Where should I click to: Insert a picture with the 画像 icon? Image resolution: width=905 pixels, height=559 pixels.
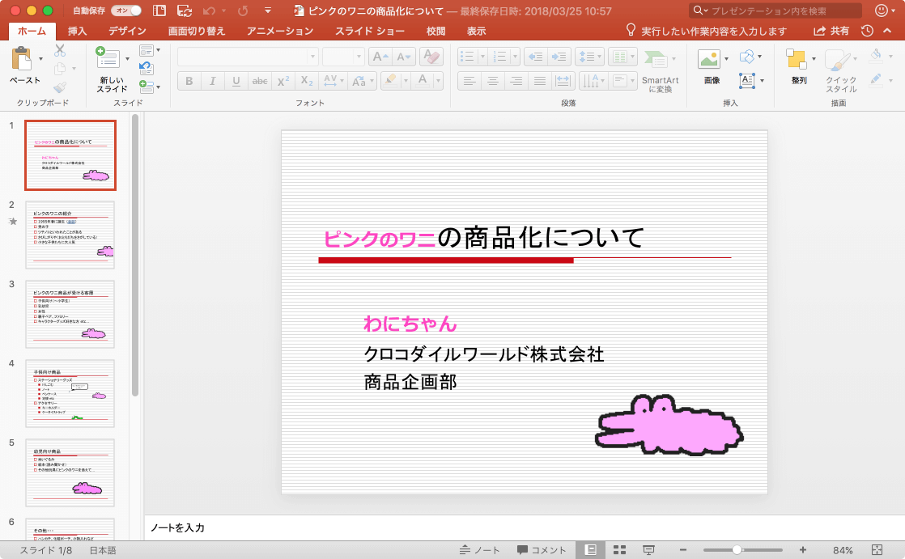[710, 59]
